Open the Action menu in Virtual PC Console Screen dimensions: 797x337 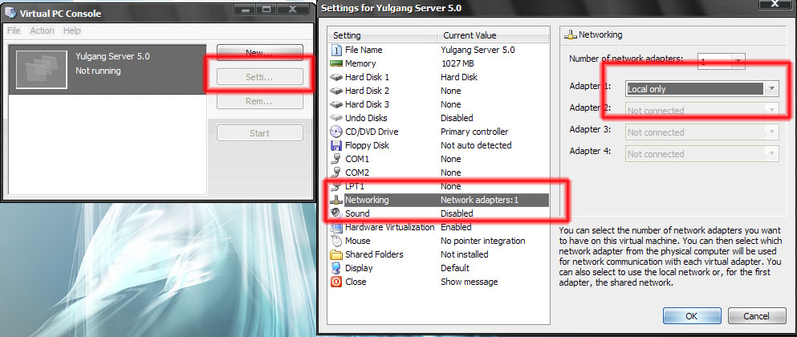tap(43, 30)
